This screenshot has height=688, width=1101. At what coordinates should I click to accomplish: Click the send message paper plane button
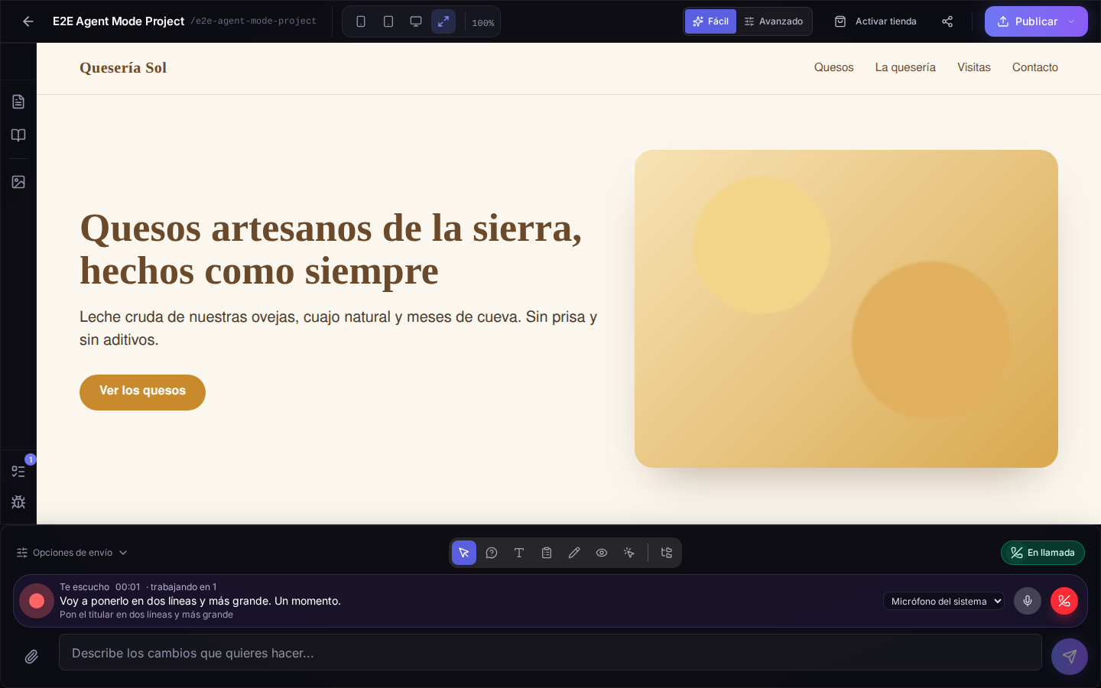pyautogui.click(x=1069, y=657)
